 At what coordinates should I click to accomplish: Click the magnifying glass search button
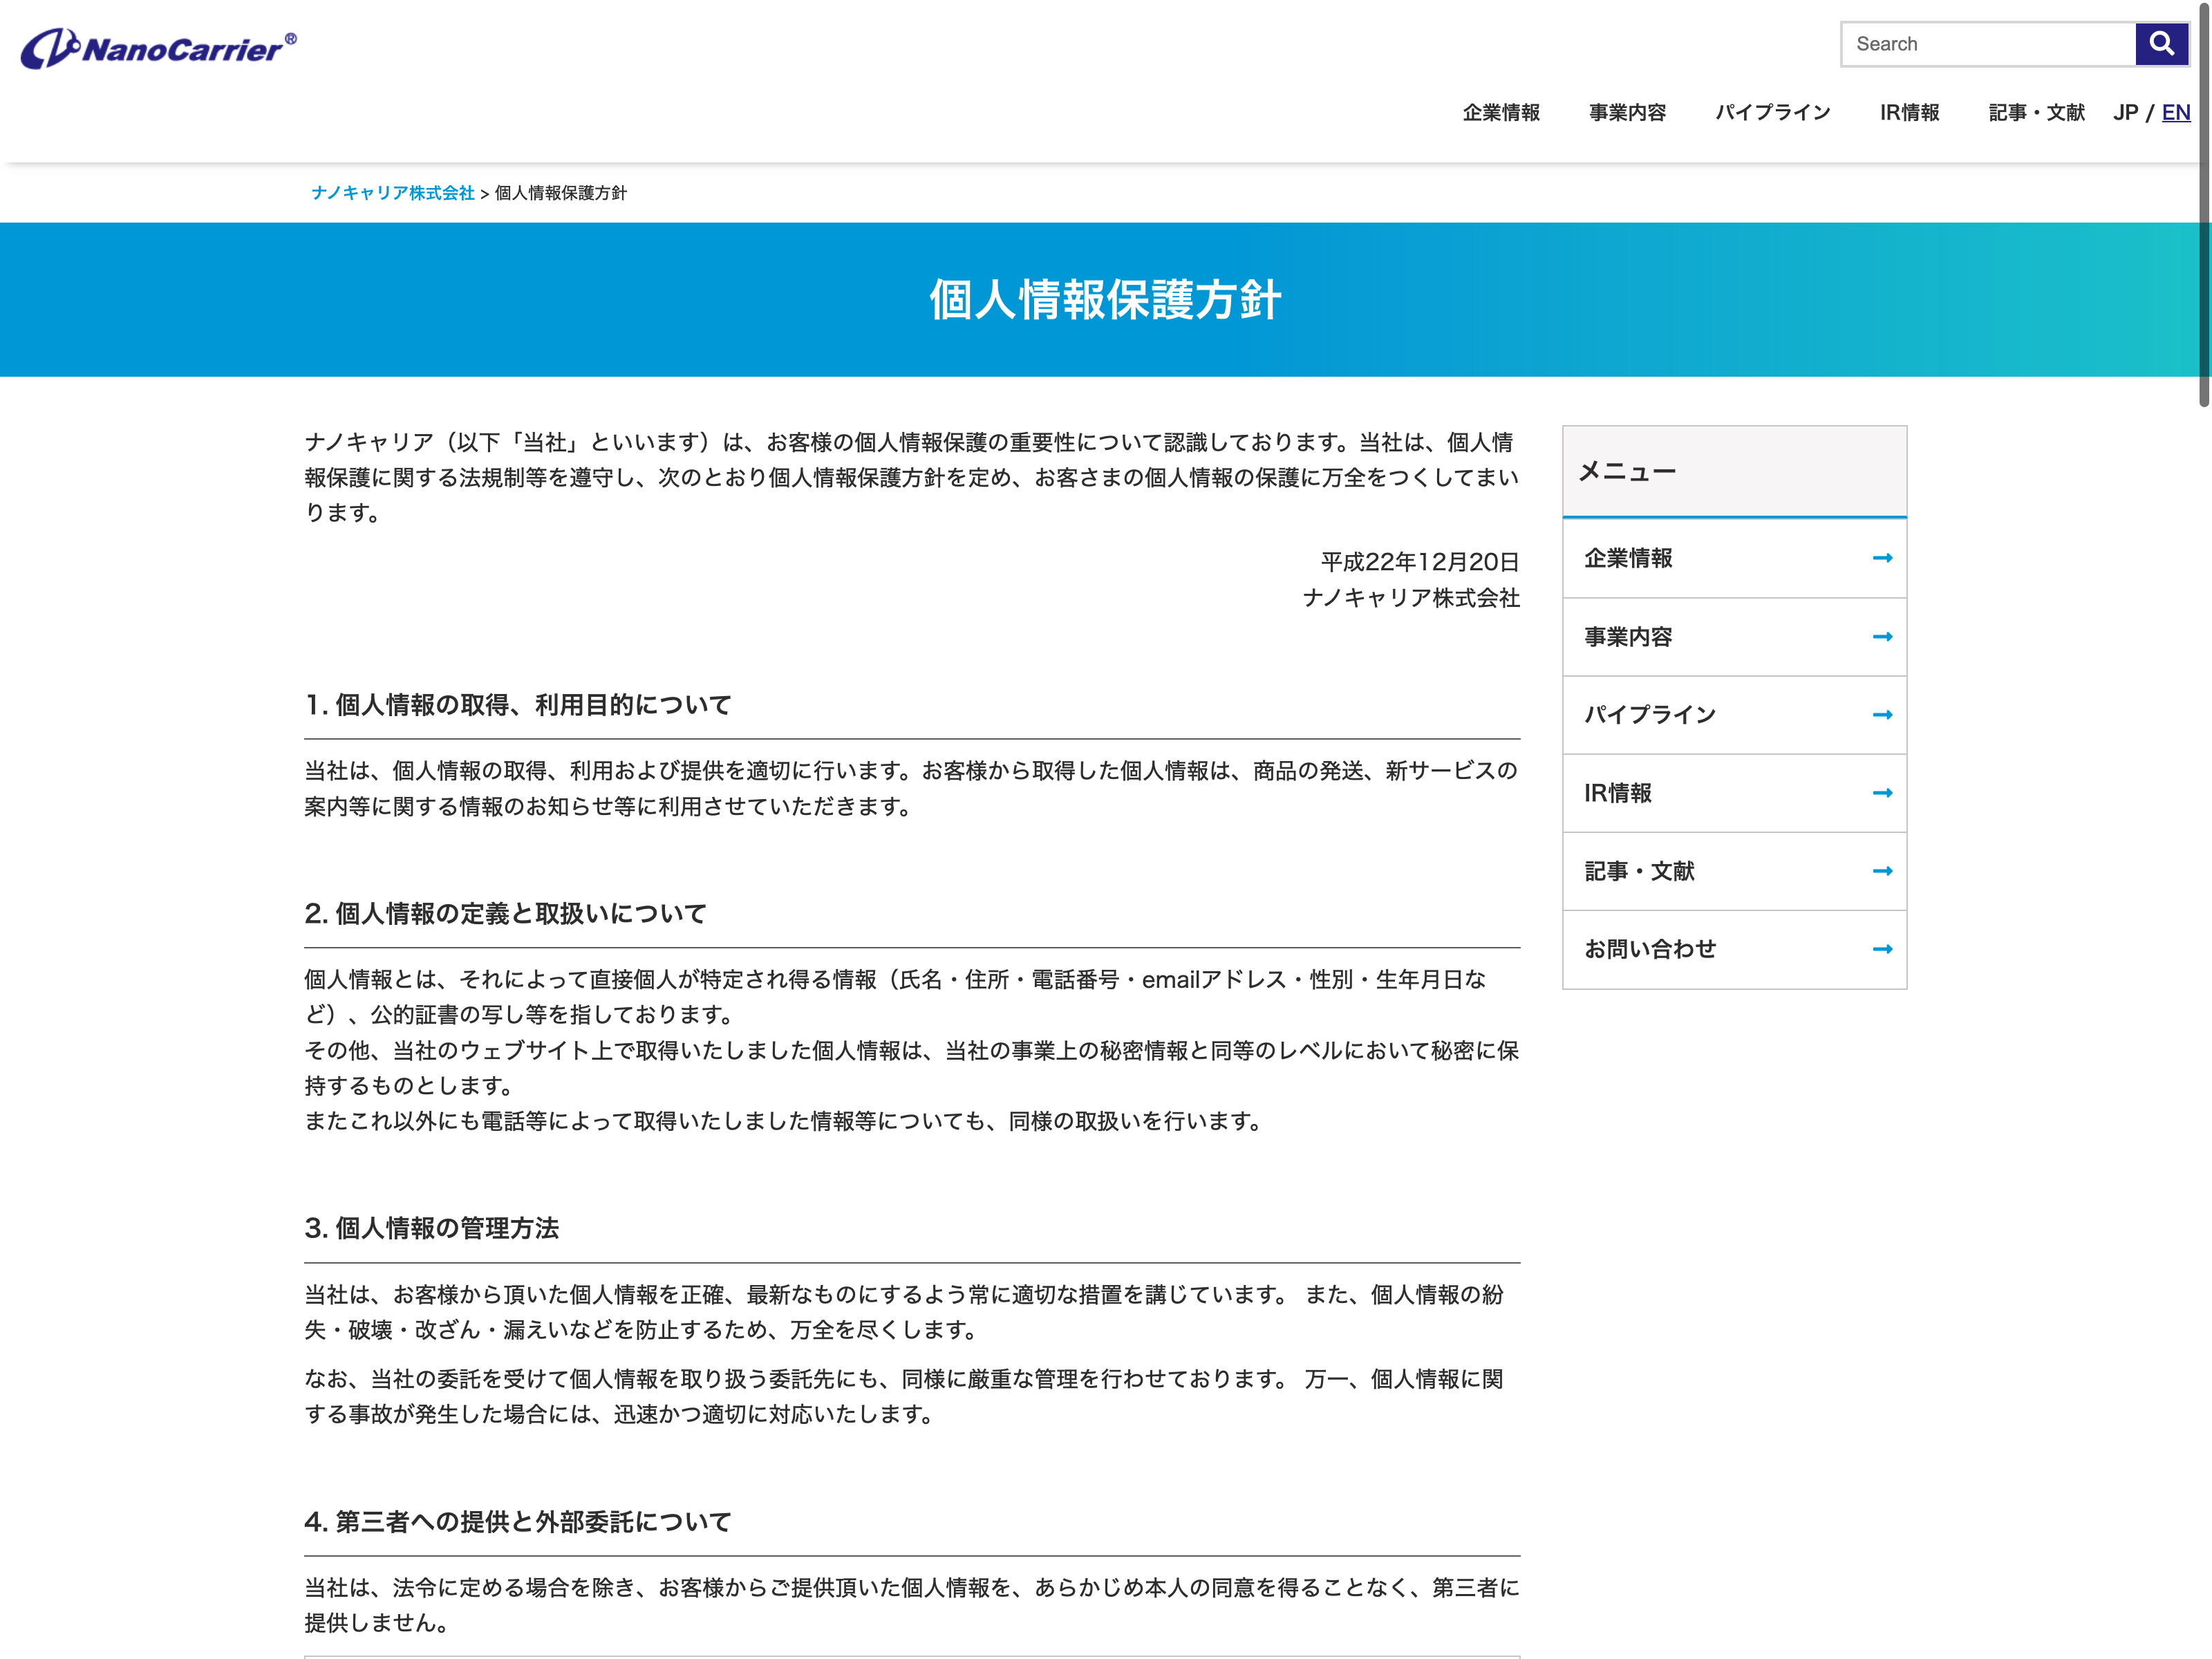click(x=2161, y=44)
